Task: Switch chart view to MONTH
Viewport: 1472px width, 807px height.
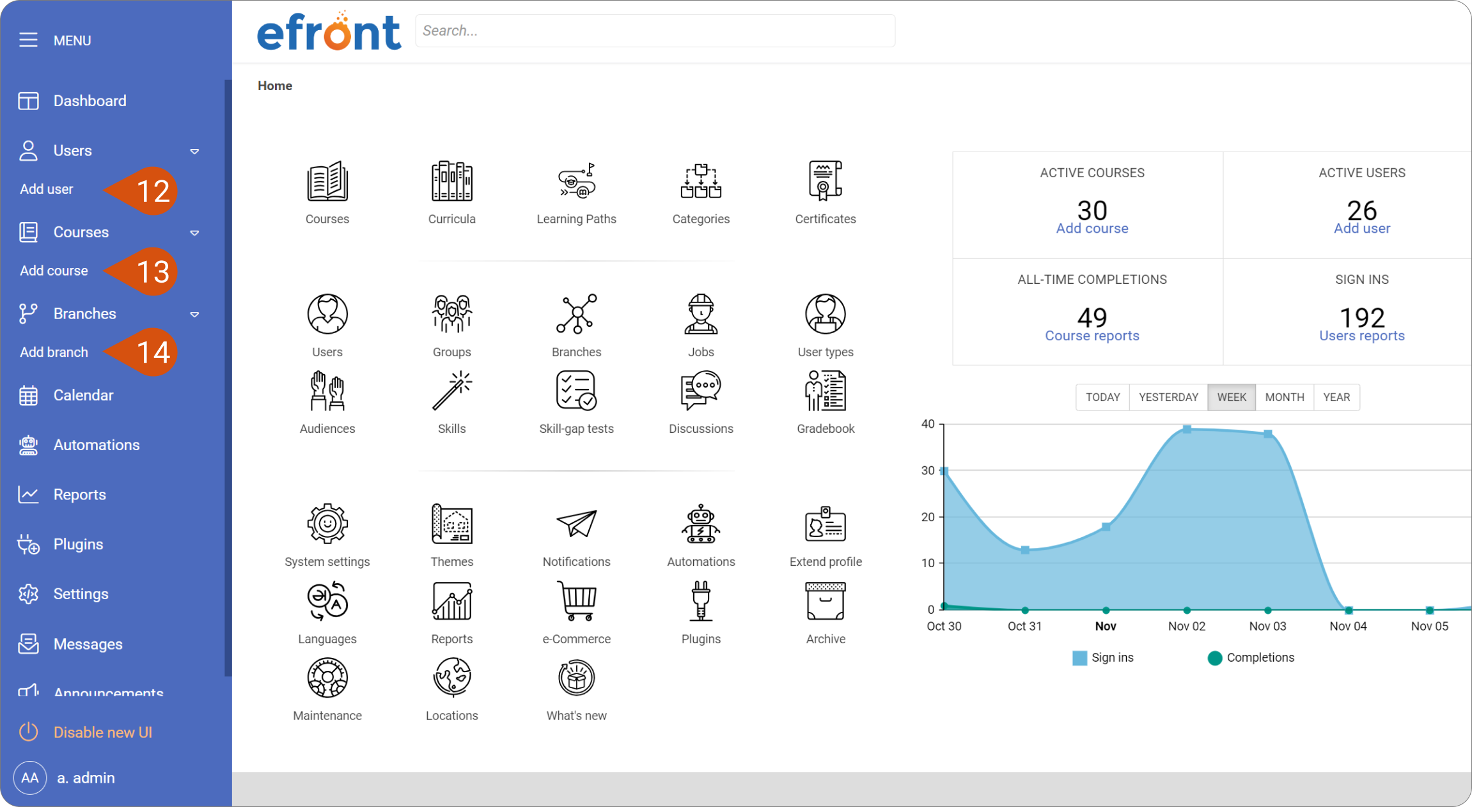Action: [1284, 397]
